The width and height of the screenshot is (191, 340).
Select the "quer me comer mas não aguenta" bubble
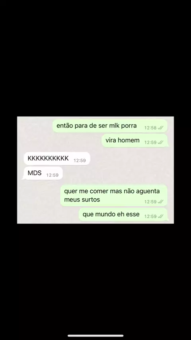114,195
